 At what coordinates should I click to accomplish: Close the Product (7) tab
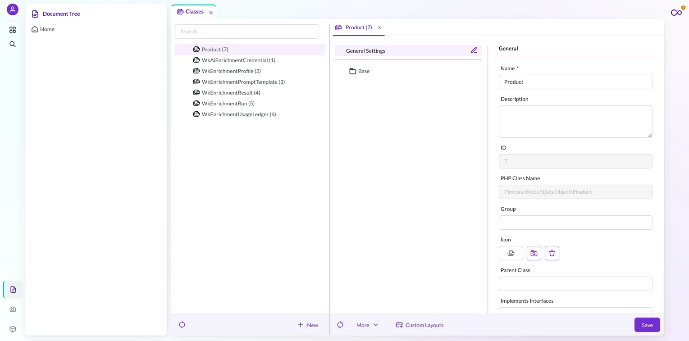[x=379, y=27]
